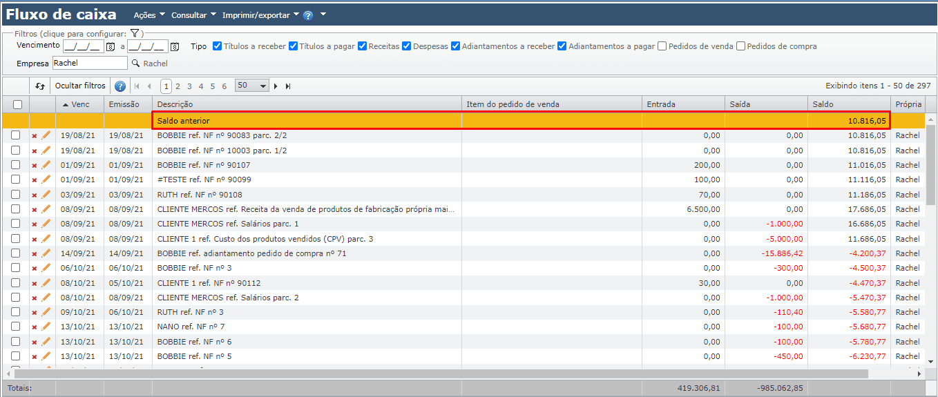The width and height of the screenshot is (938, 397).
Task: Toggle Adiantamentos a receber checkbox
Action: click(455, 46)
